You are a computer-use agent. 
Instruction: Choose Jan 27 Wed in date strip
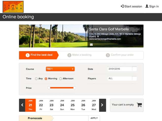point(94,105)
